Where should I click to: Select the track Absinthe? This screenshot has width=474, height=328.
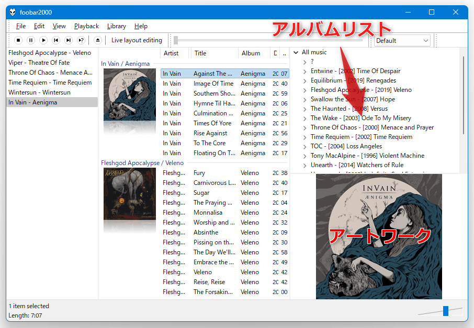tap(224, 232)
